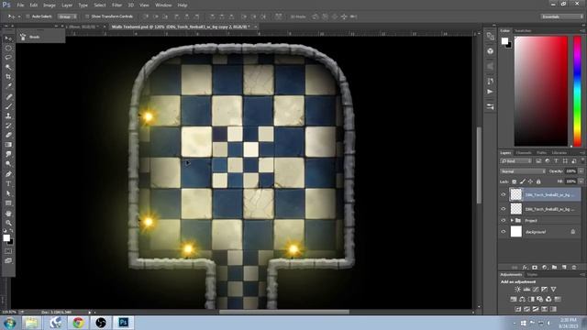
Task: Open the Color panel flyout menu
Action: click(582, 30)
